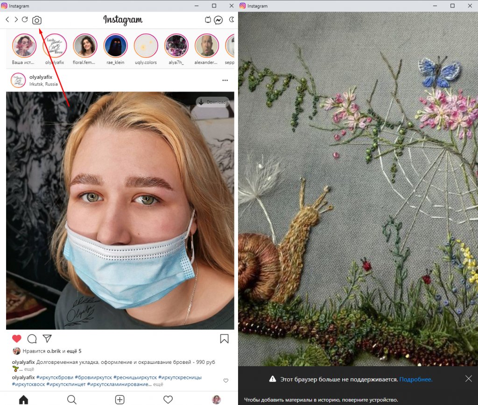The image size is (478, 405).
Task: Share the post via paper plane icon
Action: click(47, 338)
